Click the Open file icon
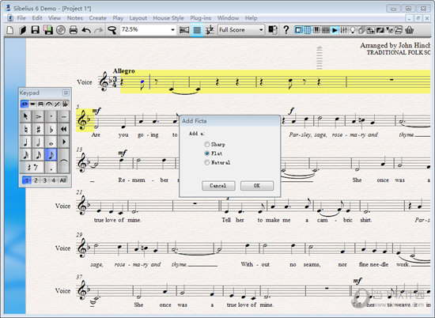The height and width of the screenshot is (318, 435). click(22, 30)
